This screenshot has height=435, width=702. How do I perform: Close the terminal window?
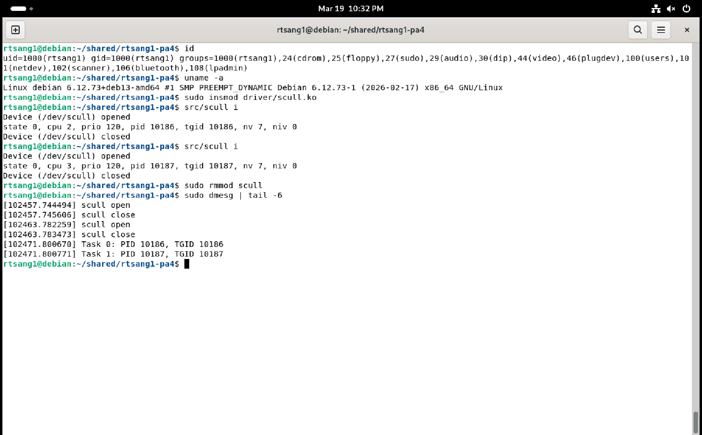[x=687, y=30]
